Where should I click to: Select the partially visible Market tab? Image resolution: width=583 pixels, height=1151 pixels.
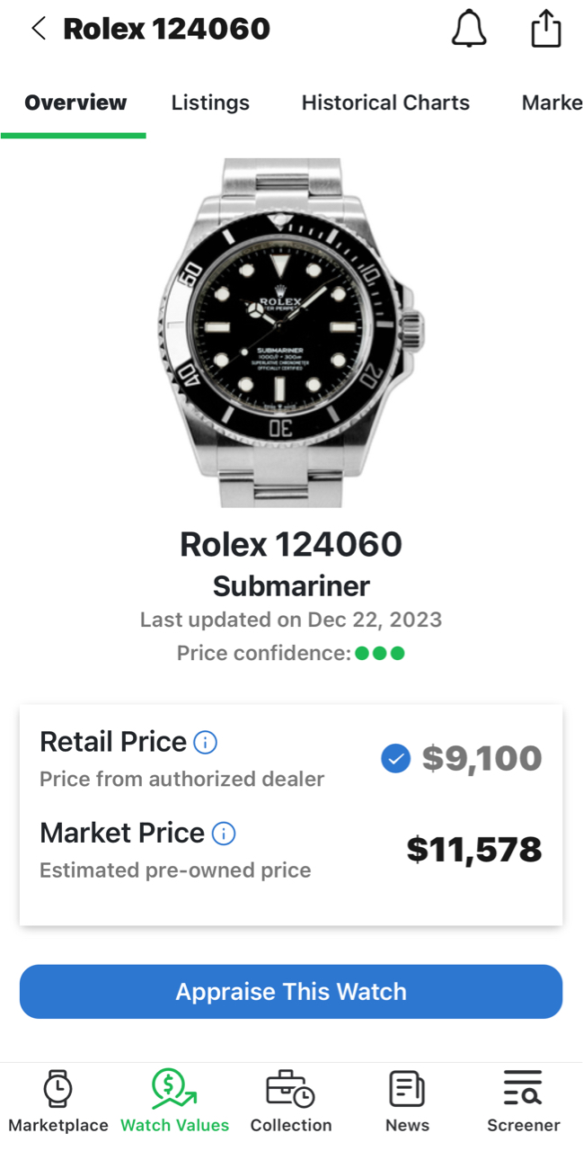[x=552, y=103]
